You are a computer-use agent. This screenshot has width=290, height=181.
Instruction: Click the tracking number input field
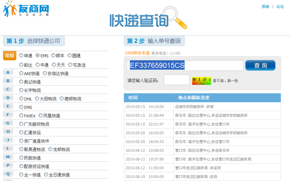point(185,65)
